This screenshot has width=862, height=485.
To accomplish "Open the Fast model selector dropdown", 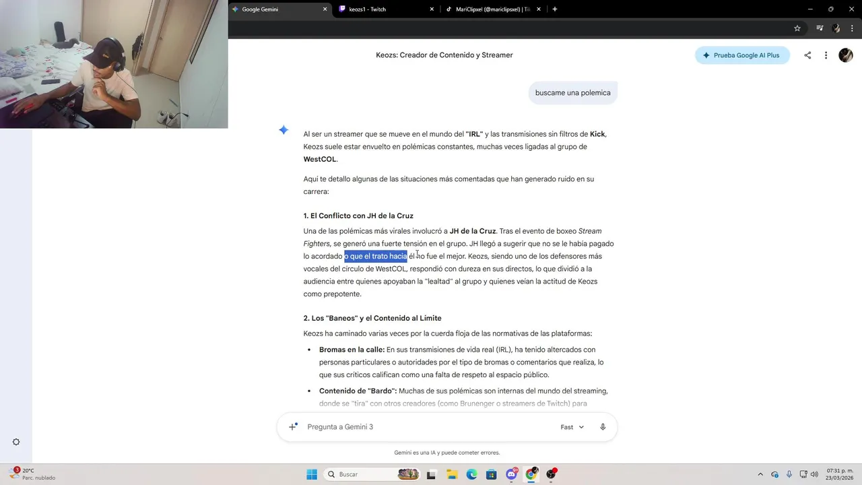I will (x=572, y=426).
